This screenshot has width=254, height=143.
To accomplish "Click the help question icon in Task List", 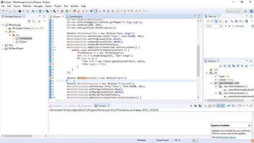I will click(x=252, y=26).
